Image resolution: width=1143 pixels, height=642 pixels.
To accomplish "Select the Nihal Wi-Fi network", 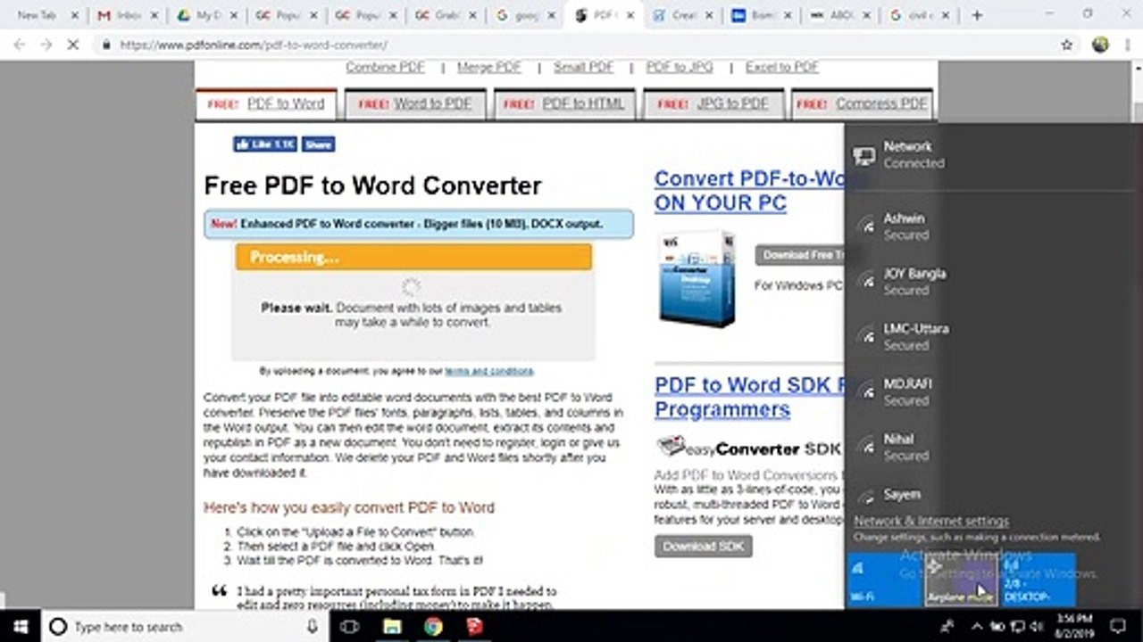I will tap(993, 448).
